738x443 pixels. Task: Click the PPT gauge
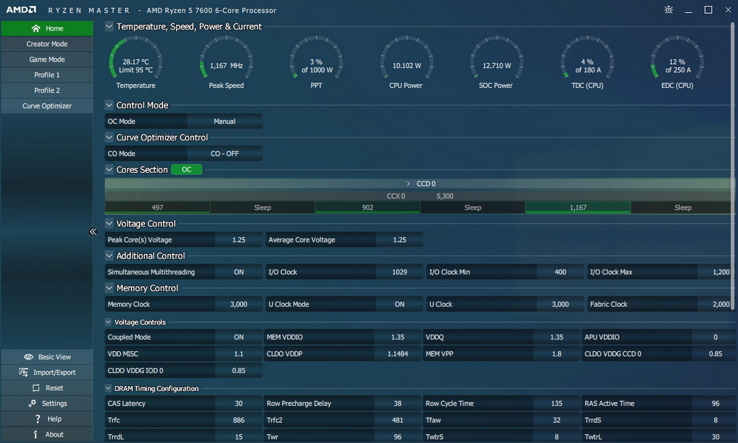(317, 63)
